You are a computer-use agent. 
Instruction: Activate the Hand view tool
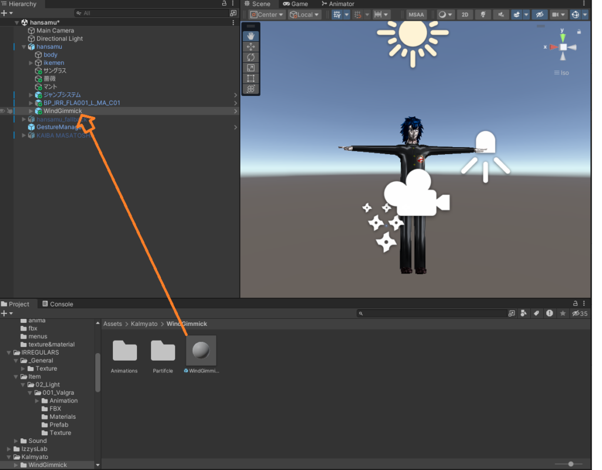pyautogui.click(x=251, y=36)
